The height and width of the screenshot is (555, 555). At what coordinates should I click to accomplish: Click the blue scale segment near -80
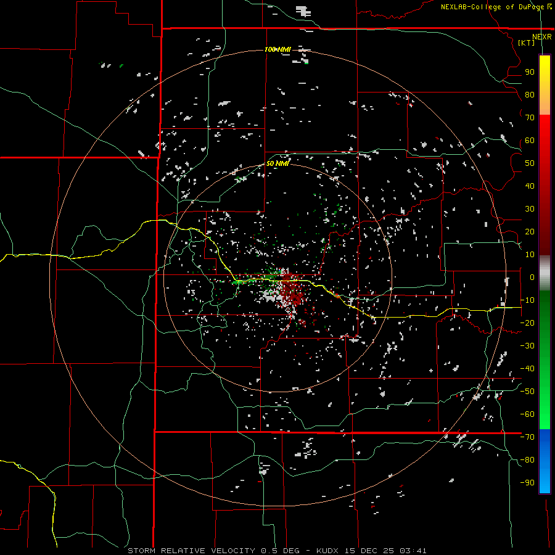click(x=545, y=460)
